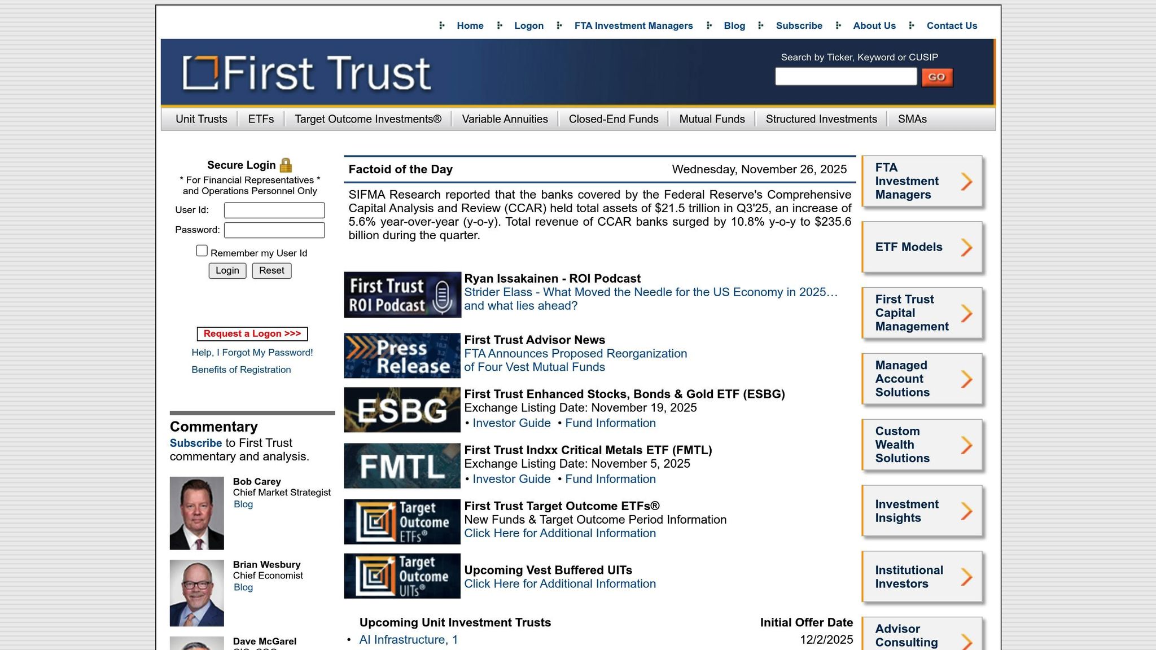
Task: Select the ESBG fund icon
Action: (x=402, y=410)
